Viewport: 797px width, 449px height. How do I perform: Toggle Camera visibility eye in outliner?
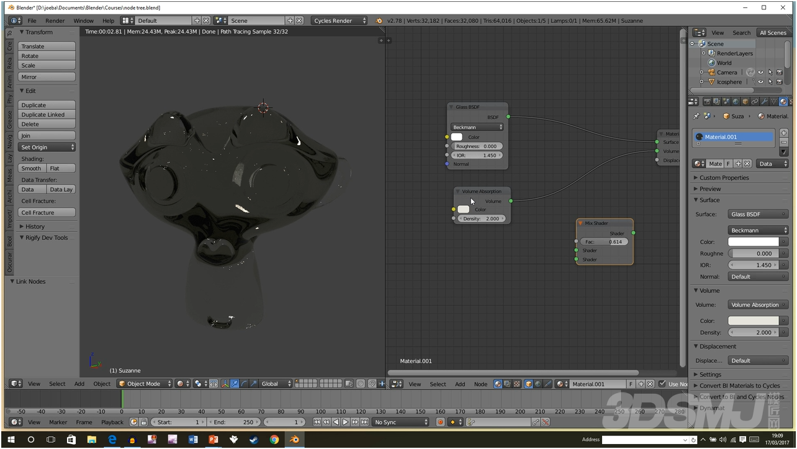click(760, 72)
